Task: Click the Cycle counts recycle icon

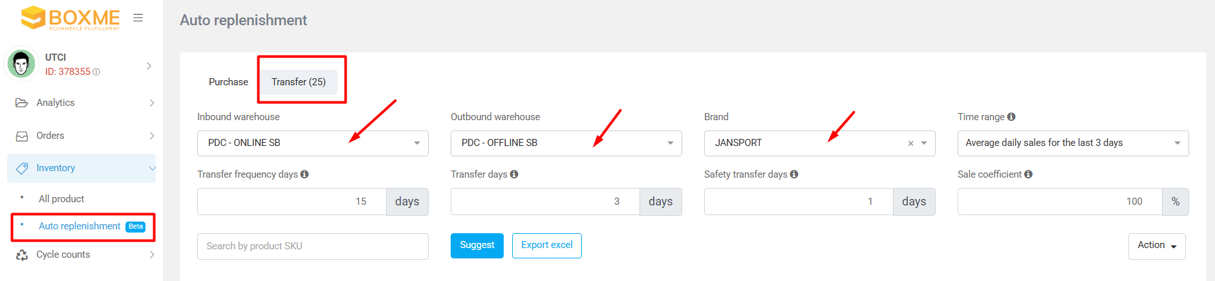Action: point(22,255)
